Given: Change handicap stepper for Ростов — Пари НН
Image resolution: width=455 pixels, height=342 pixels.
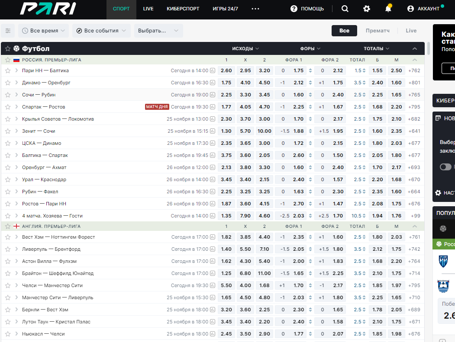Looking at the screenshot, I should [310, 204].
